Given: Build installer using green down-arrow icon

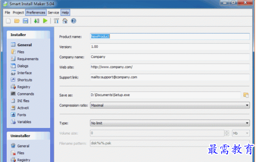Looking at the screenshot, I should click(37, 21).
